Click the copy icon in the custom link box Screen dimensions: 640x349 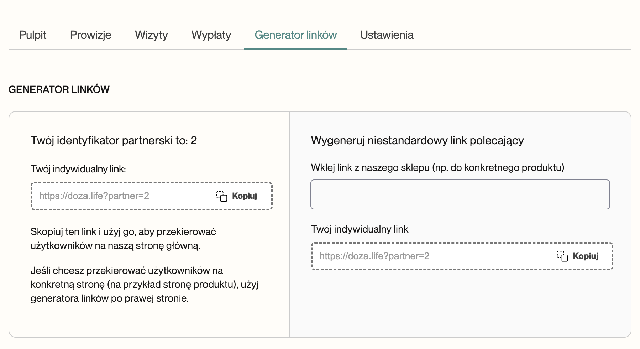tap(562, 256)
